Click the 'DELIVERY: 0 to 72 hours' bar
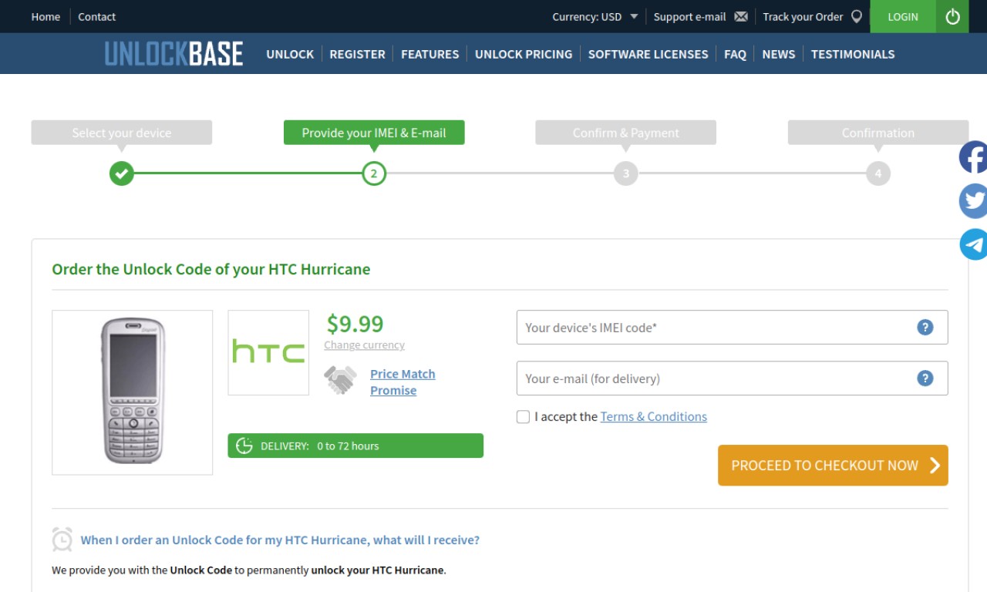Image resolution: width=987 pixels, height=592 pixels. [355, 446]
